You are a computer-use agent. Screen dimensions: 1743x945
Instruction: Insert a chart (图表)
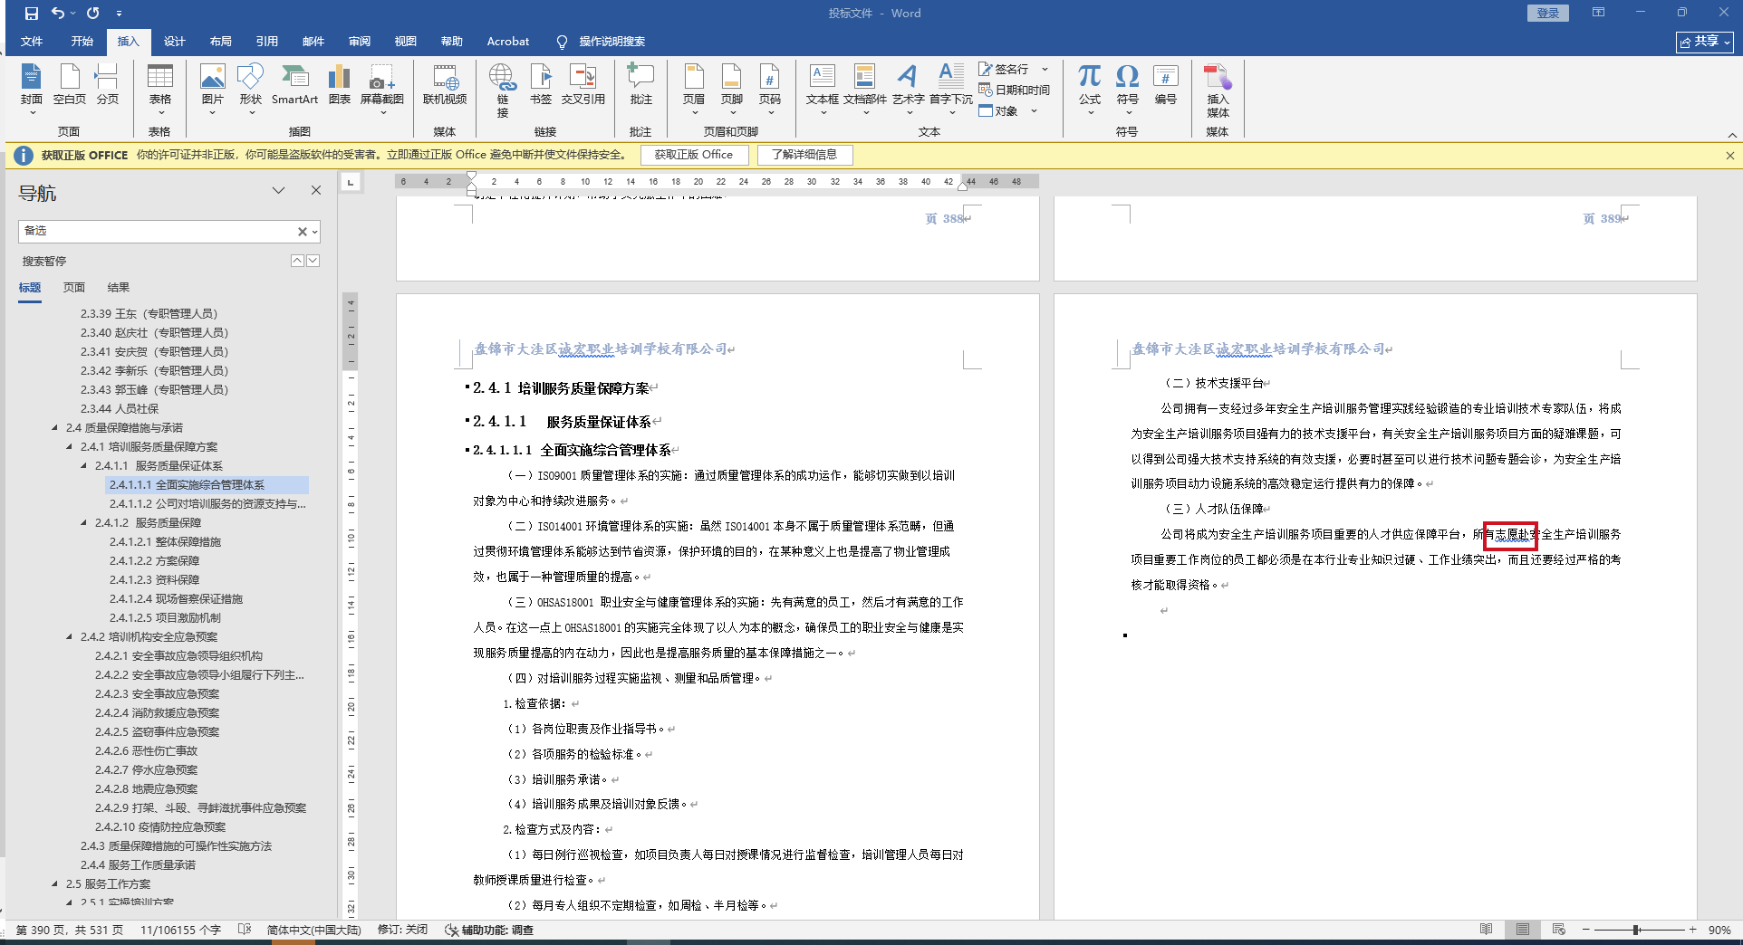340,84
